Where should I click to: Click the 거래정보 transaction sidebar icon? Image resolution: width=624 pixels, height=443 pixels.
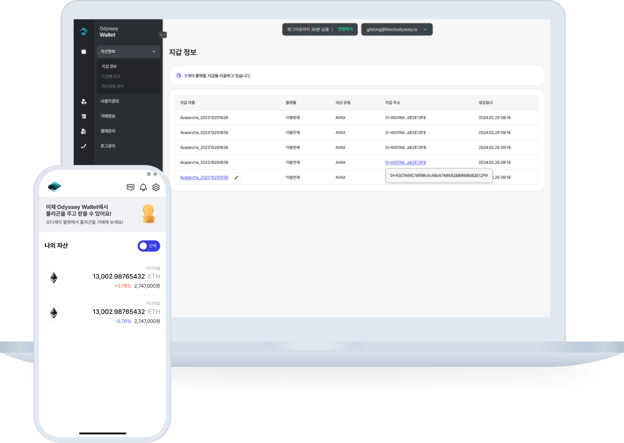pos(84,117)
